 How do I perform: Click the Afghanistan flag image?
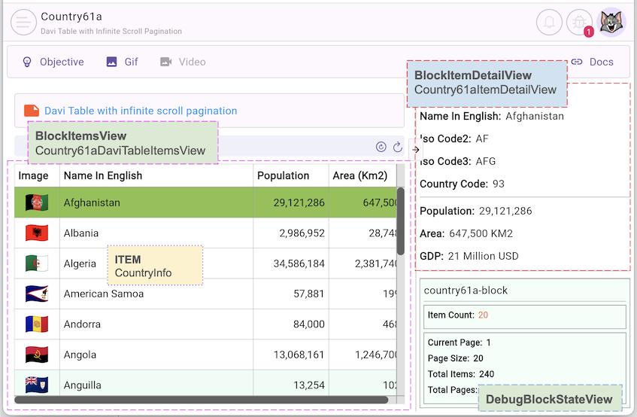36,202
